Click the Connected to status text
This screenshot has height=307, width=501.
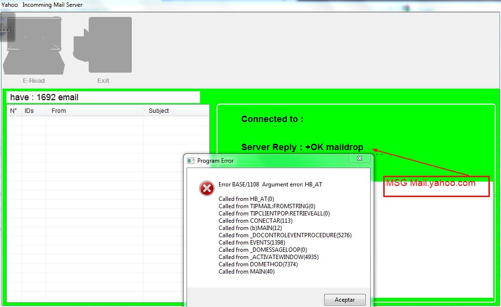[271, 119]
